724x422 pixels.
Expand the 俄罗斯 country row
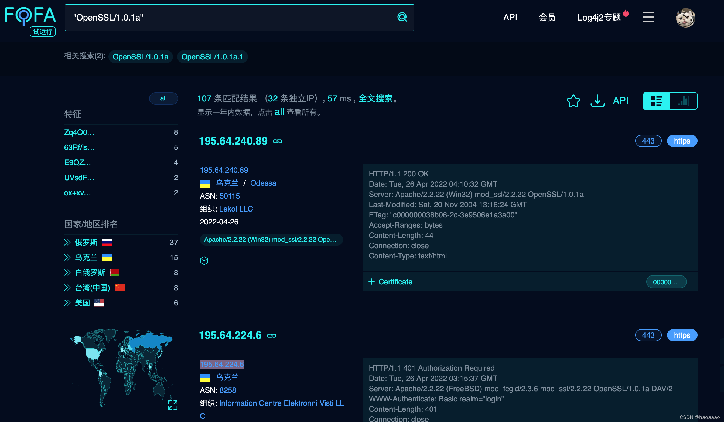click(67, 242)
